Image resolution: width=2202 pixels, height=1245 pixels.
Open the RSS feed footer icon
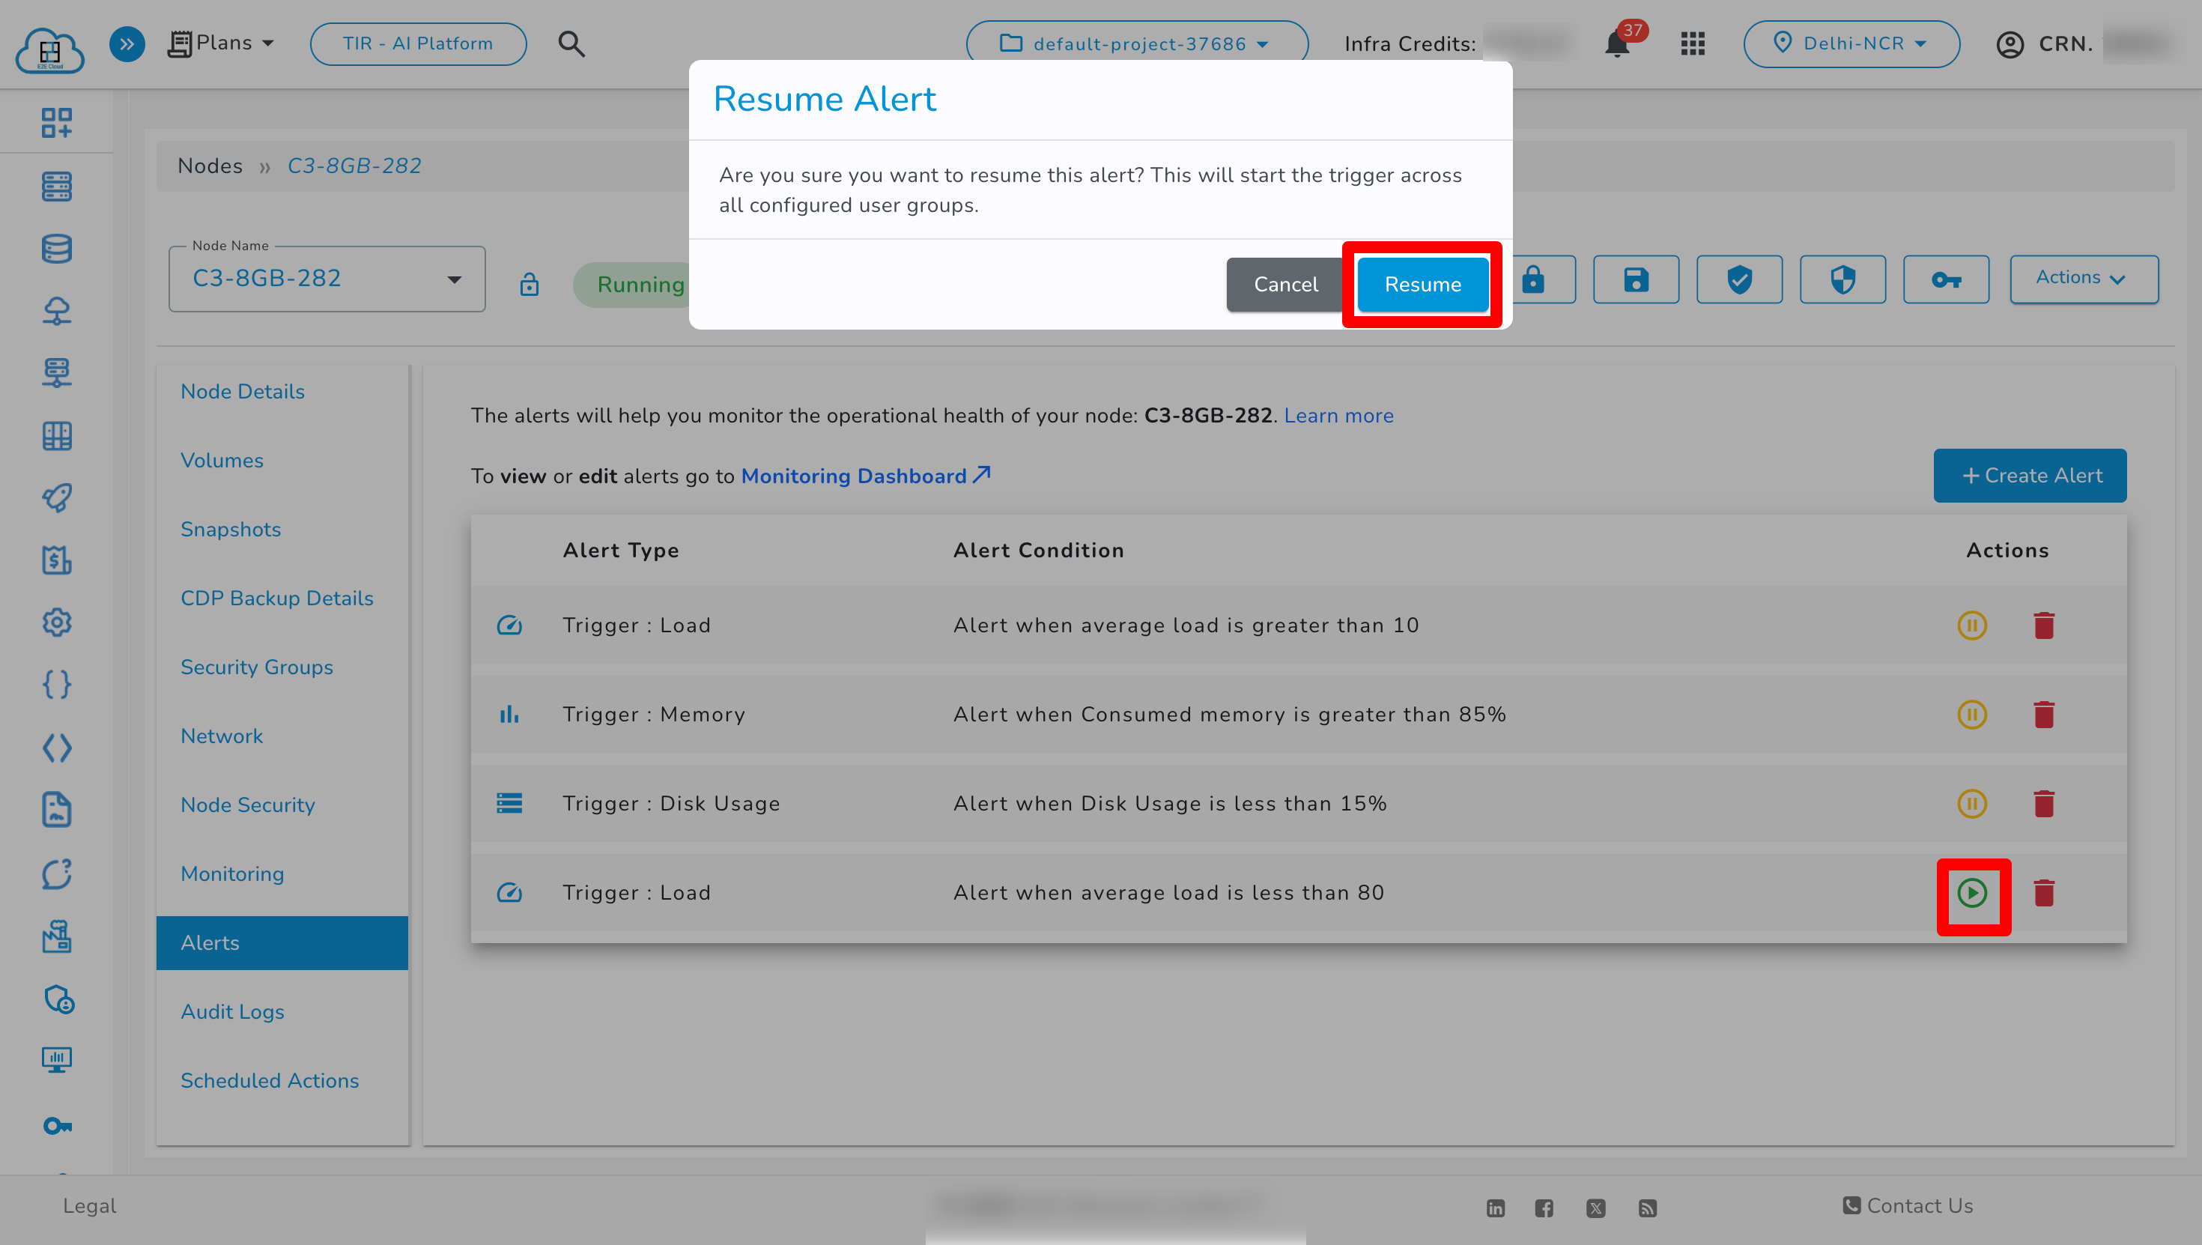(x=1647, y=1208)
